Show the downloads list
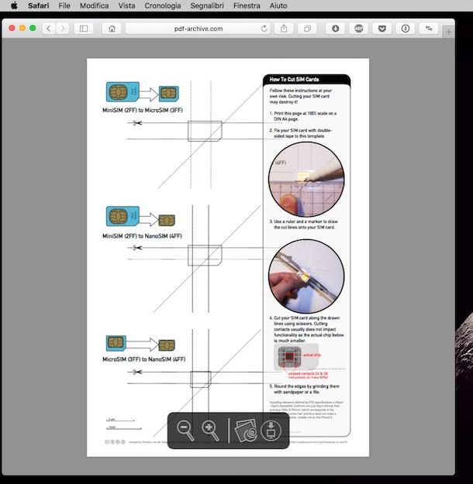473x484 pixels. pyautogui.click(x=336, y=29)
